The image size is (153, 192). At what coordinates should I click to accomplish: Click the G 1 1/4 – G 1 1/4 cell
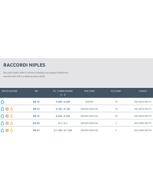coord(63,130)
